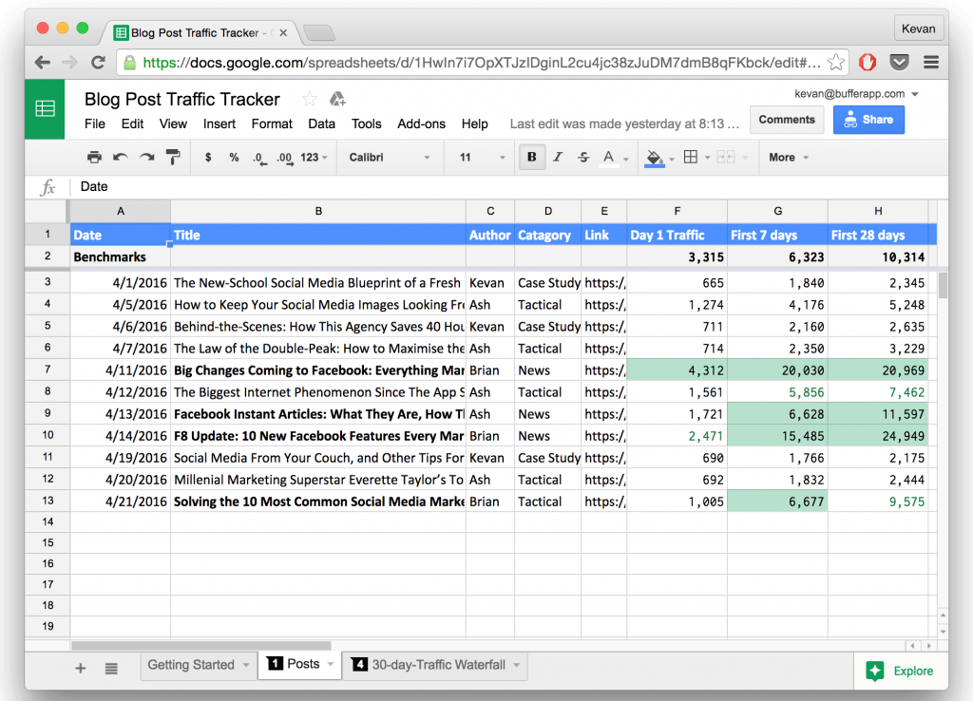
Task: Apply strikethrough formatting
Action: pos(583,157)
